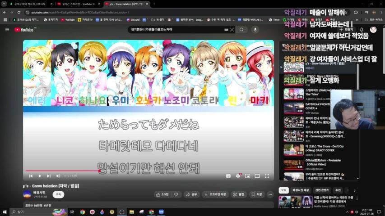
Task: Reload the browser page
Action: coord(19,12)
